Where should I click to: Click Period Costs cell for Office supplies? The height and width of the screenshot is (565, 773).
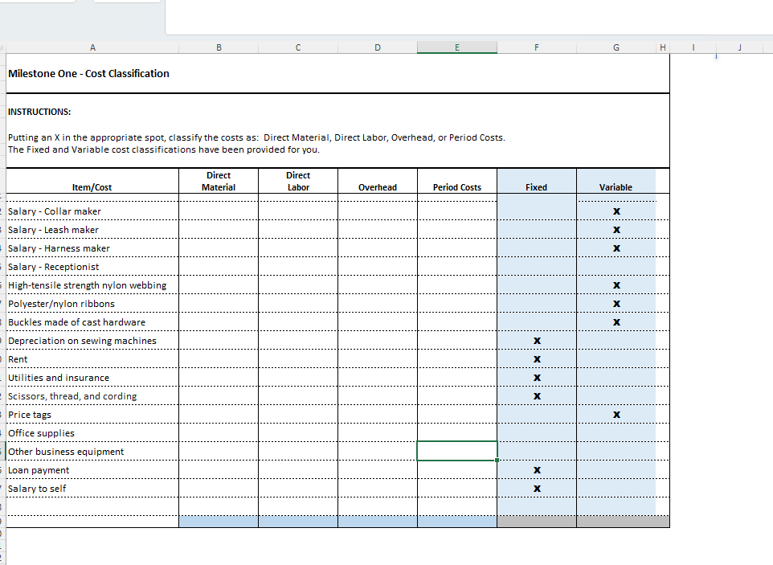[x=457, y=433]
